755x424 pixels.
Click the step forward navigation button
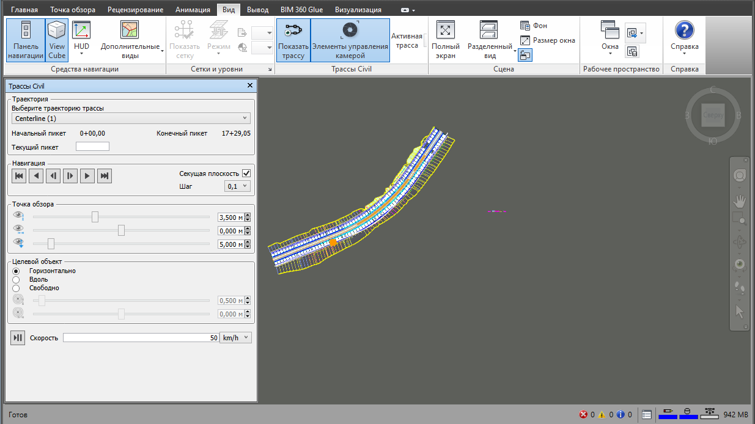tap(71, 176)
